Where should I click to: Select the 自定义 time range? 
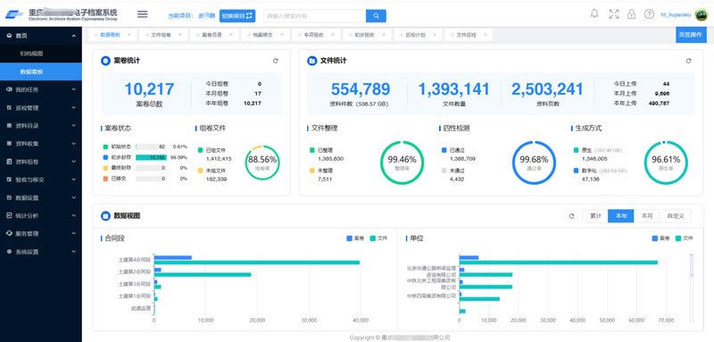pos(676,216)
